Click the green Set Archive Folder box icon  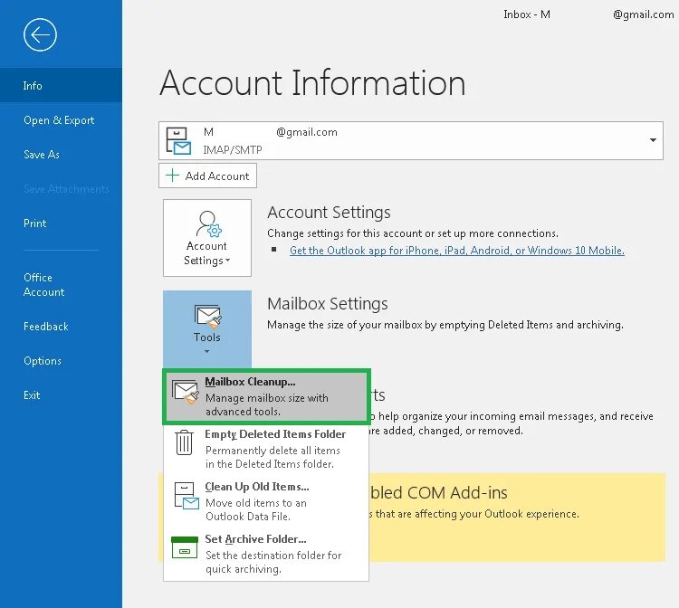(185, 548)
